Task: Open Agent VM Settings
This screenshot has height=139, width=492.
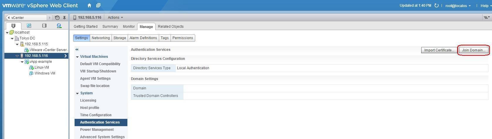Action: 95,79
